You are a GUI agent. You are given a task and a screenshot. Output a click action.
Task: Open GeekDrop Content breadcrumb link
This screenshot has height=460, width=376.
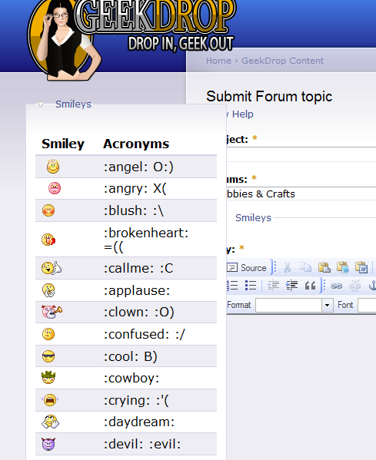click(282, 61)
